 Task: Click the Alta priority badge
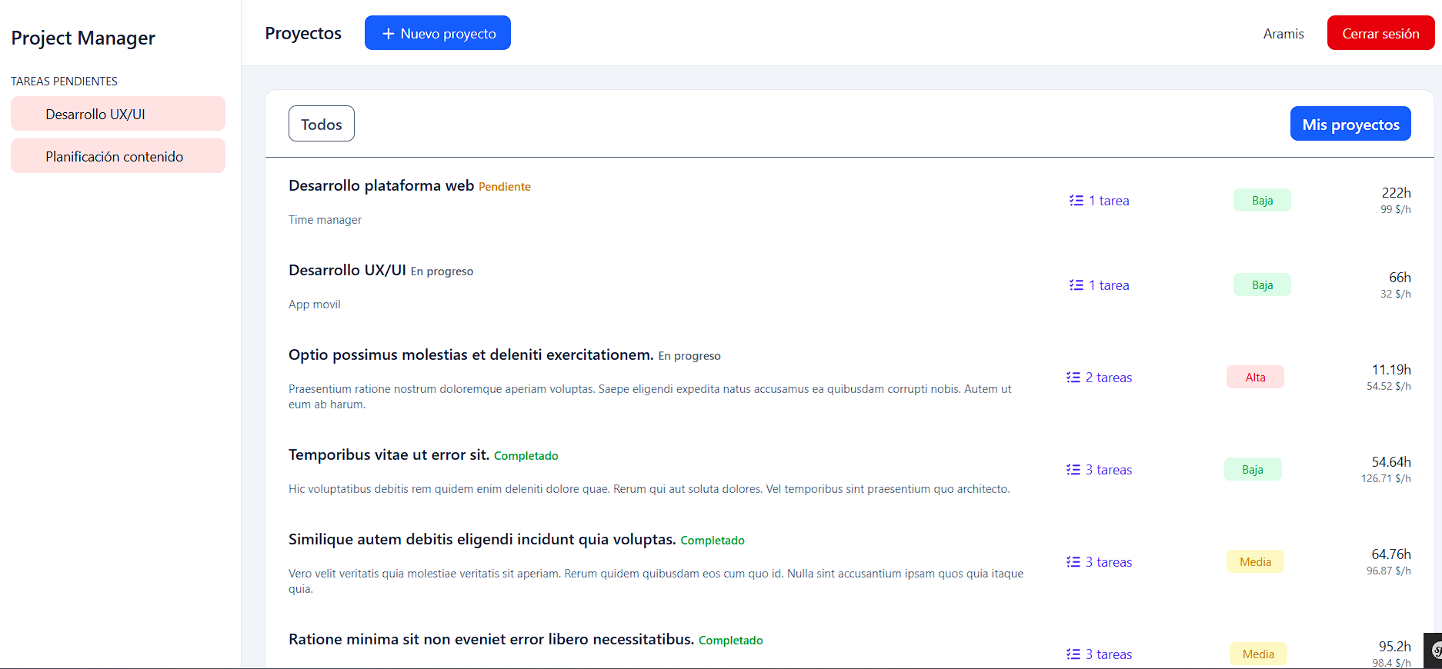(1255, 378)
